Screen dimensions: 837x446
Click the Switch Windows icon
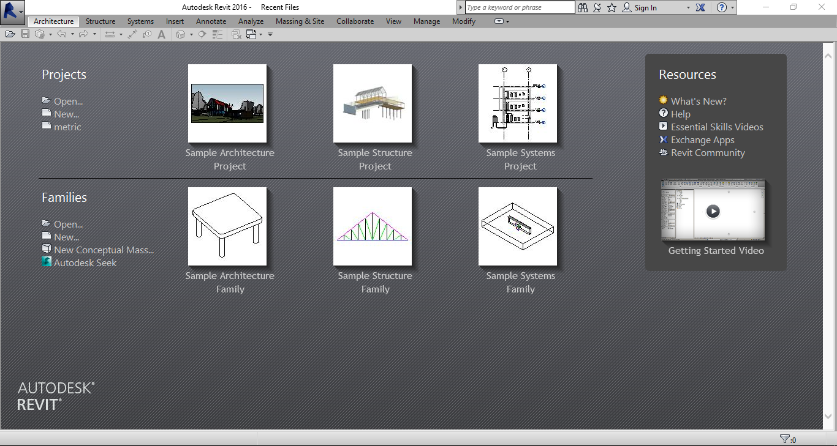pyautogui.click(x=251, y=34)
